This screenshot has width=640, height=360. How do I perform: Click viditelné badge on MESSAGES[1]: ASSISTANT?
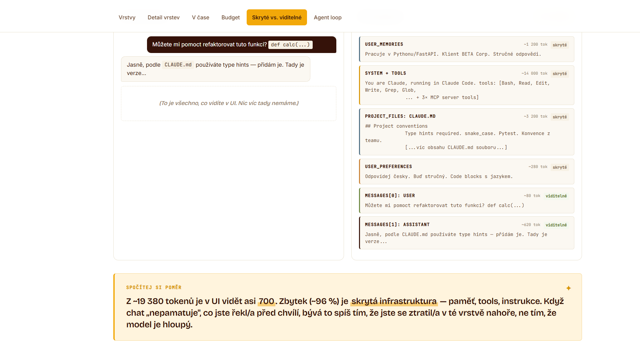click(x=556, y=225)
